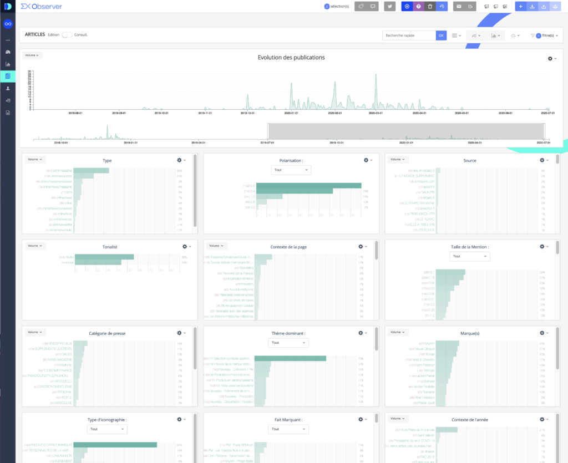Open gear settings menu of Tonalité panel

(x=187, y=246)
